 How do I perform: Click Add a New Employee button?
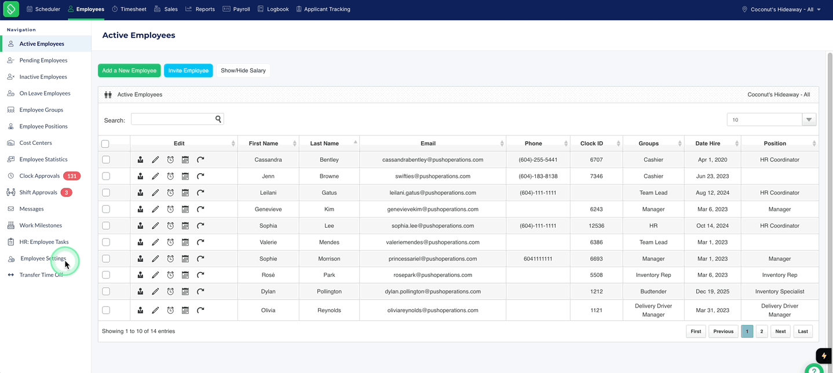click(129, 71)
